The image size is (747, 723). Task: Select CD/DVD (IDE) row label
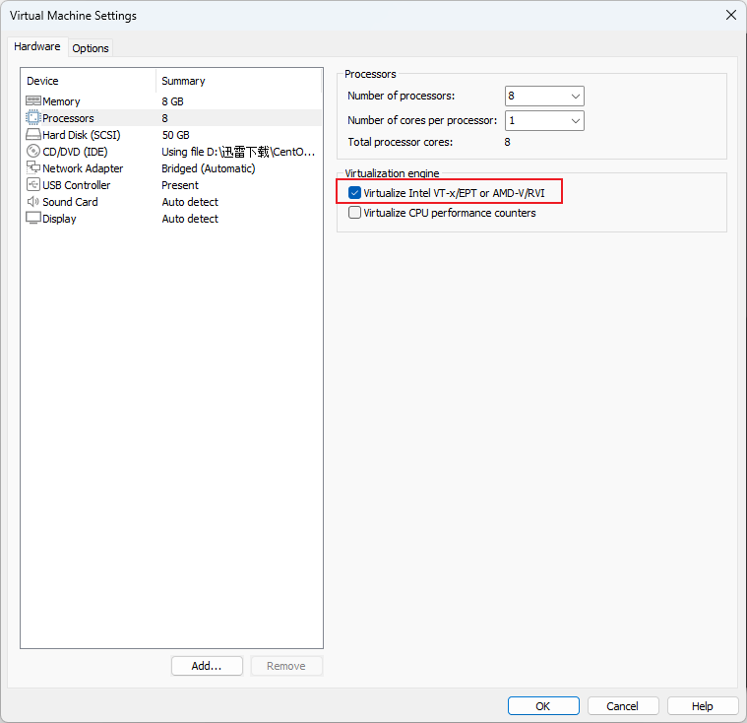[75, 151]
